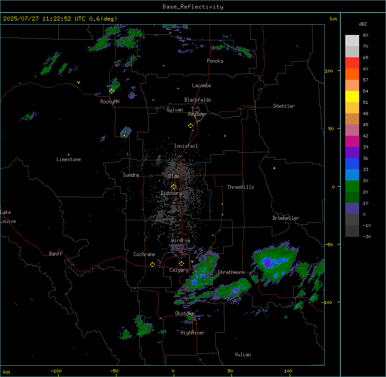Click the yellow V marker east of Calgary
The height and width of the screenshot is (377, 386).
click(x=192, y=261)
